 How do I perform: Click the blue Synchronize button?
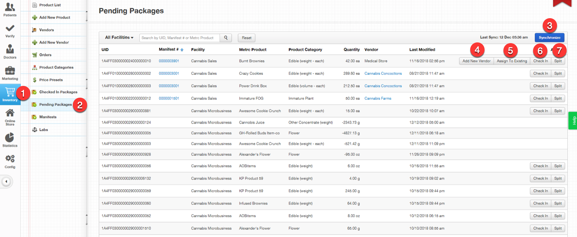click(x=549, y=37)
